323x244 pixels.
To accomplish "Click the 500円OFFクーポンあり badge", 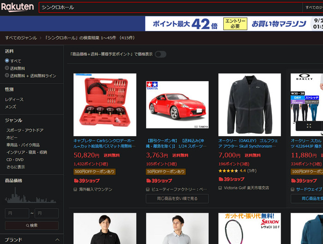I will [94, 172].
